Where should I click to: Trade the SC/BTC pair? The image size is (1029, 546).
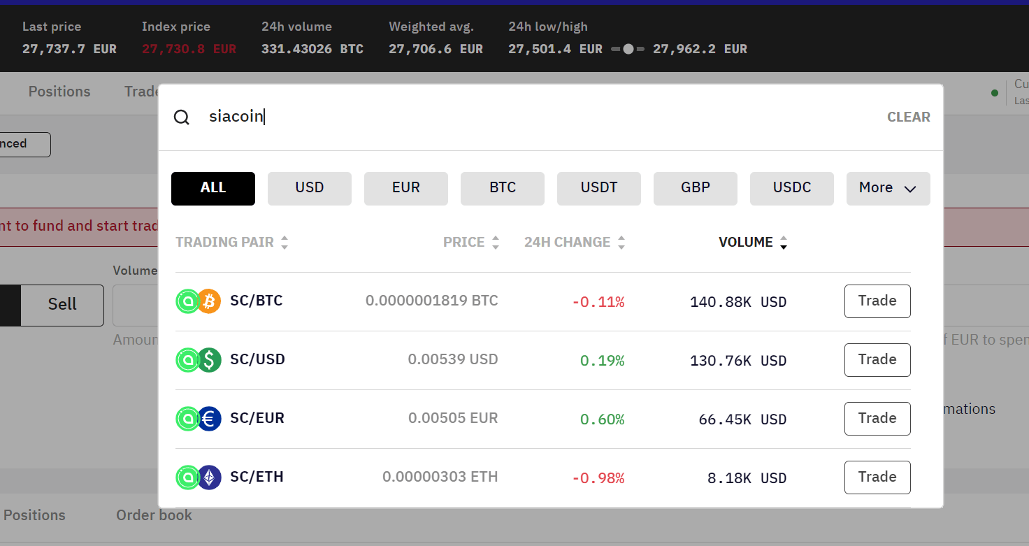[x=877, y=301]
